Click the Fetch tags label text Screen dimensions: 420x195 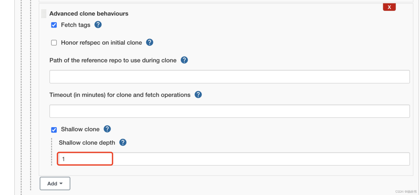point(75,25)
